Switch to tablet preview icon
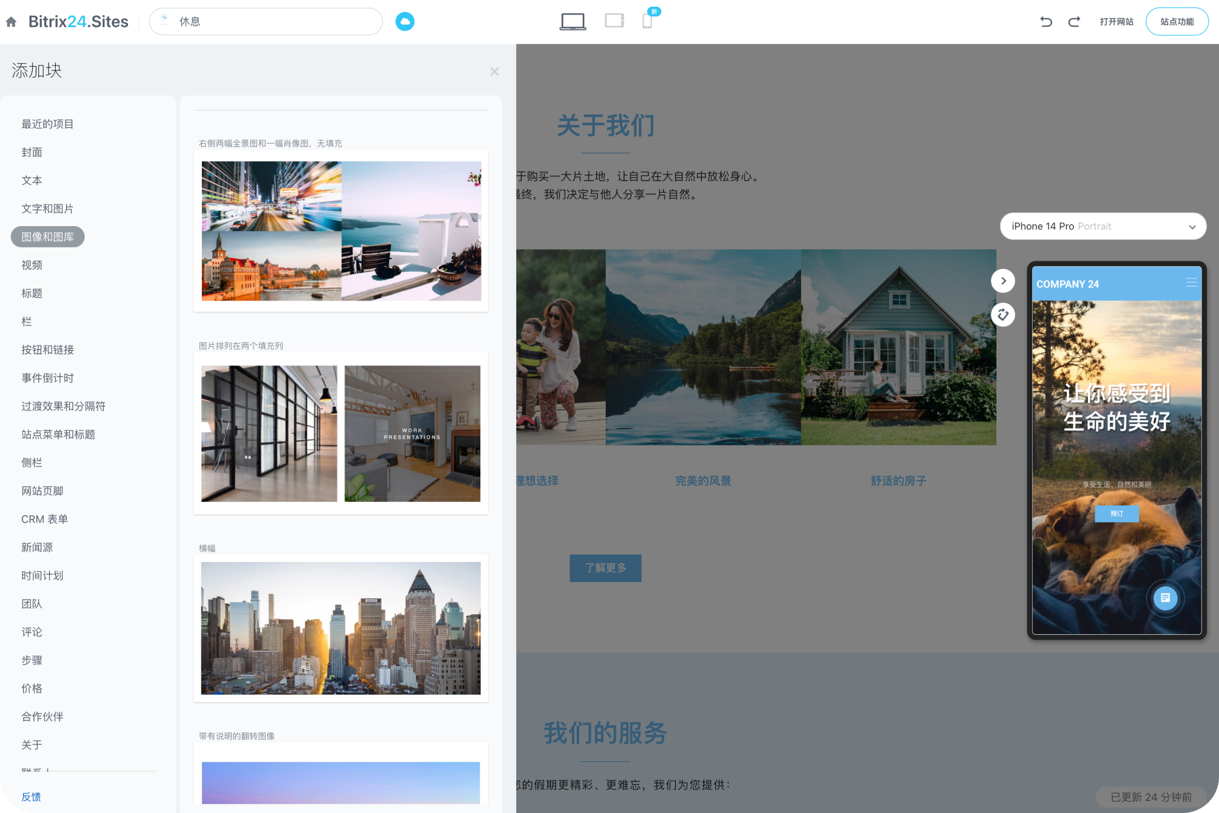1219x813 pixels. point(614,21)
